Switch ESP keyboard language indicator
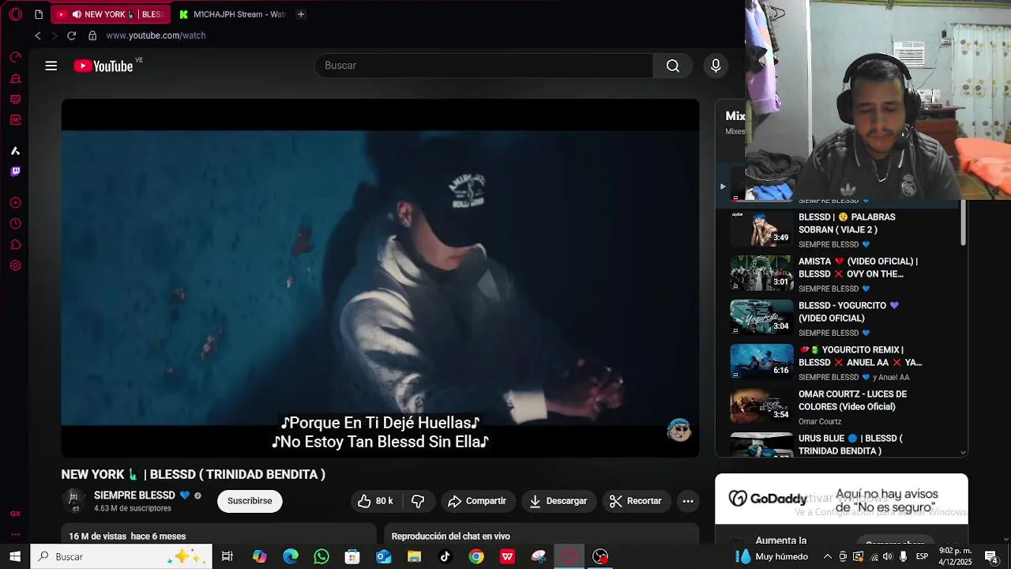 (922, 556)
